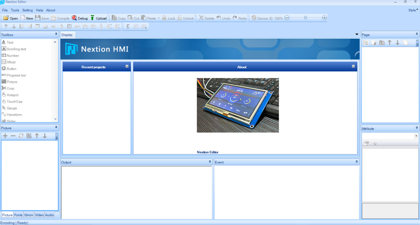Click the Lock toolbar button
Image resolution: width=420 pixels, height=225 pixels.
(168, 18)
